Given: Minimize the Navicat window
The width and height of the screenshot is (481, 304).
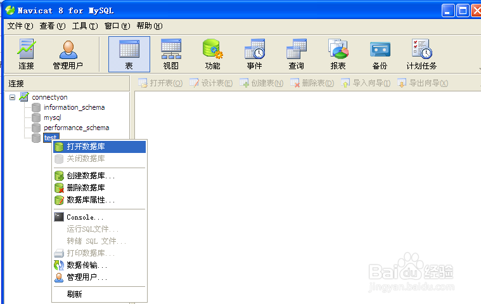Looking at the screenshot, I should (x=448, y=11).
